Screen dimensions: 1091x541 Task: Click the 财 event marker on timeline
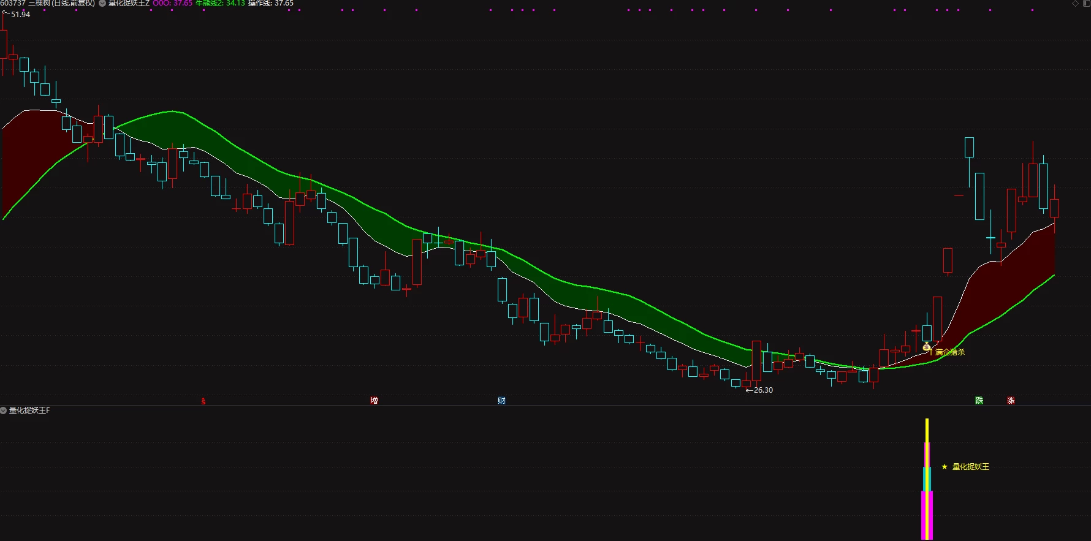501,401
